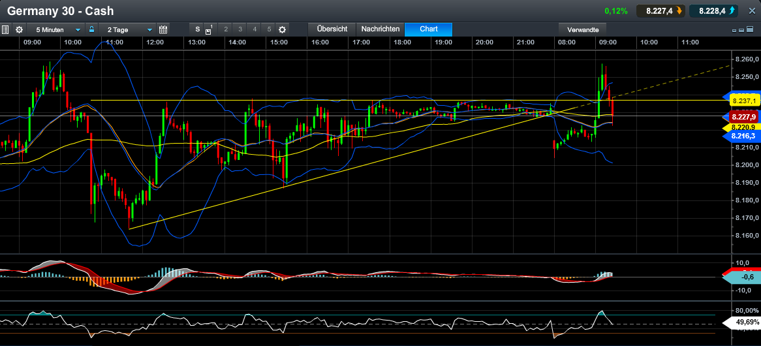Select chart layout slot 4

[x=255, y=29]
